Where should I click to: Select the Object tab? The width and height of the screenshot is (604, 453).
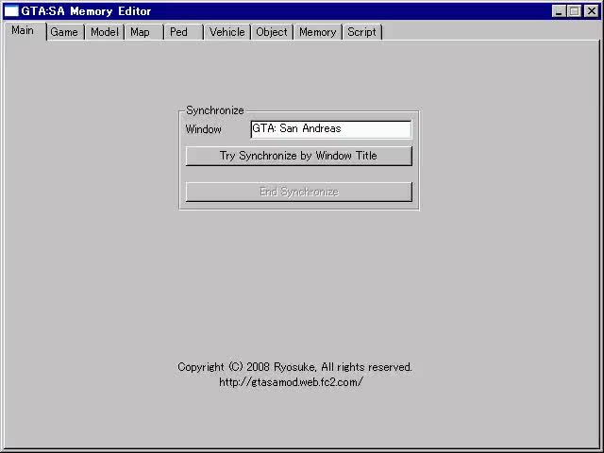(x=272, y=32)
